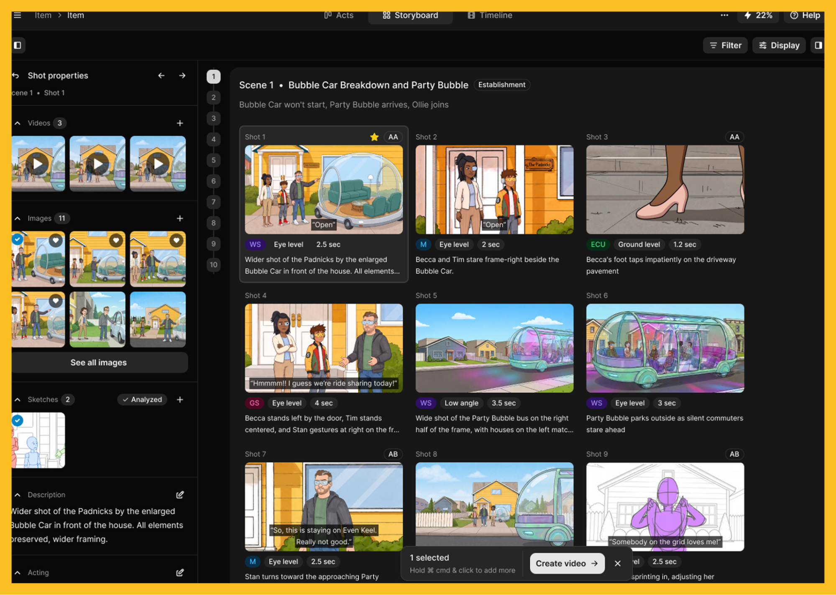Edit the Acting section pencil icon
The image size is (836, 595).
click(180, 573)
